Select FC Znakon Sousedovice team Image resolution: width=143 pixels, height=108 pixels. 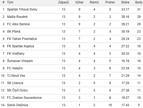(x=24, y=98)
